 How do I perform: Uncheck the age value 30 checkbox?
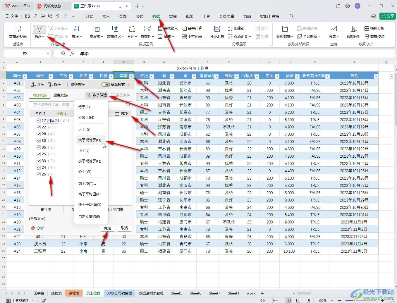(39, 141)
